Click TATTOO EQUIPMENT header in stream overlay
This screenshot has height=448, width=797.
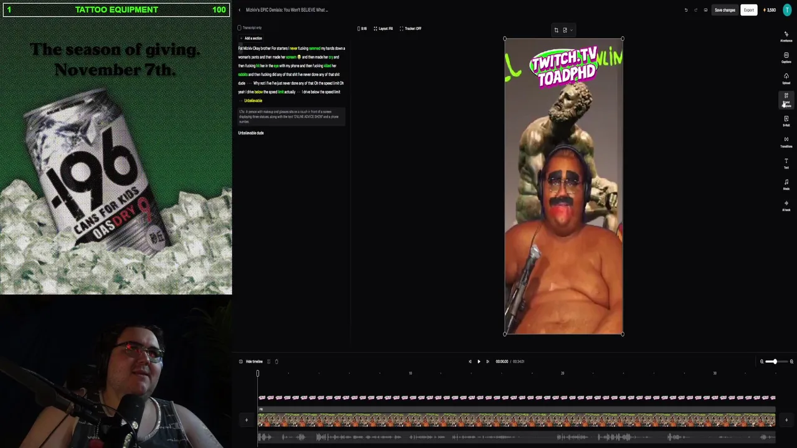(116, 10)
